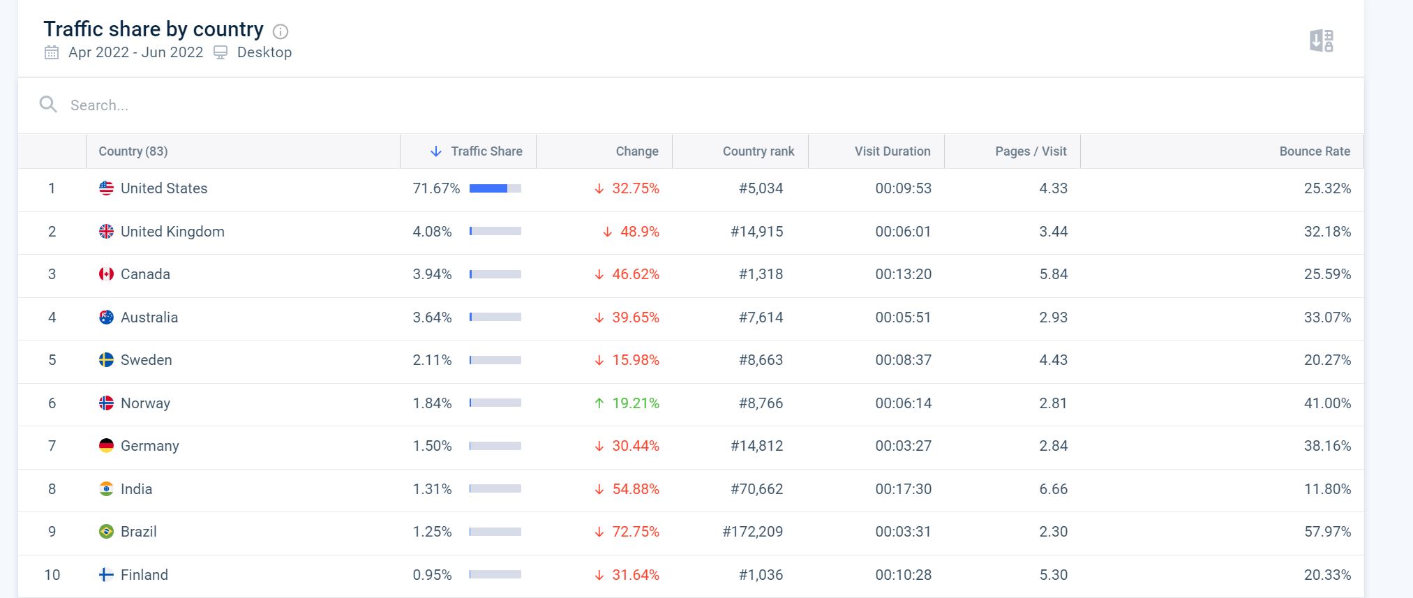The width and height of the screenshot is (1413, 598).
Task: Sort by Country (83) column header
Action: (x=243, y=151)
